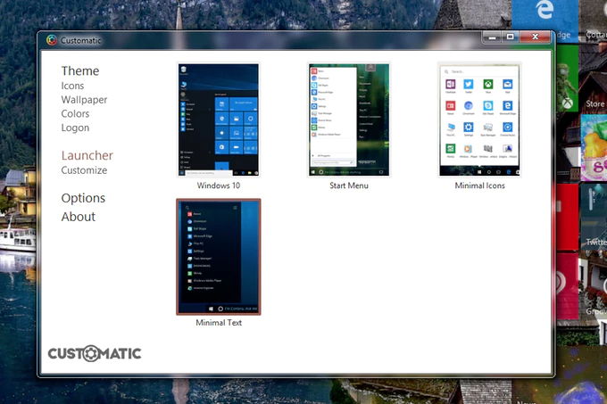607x404 pixels.
Task: Choose the Windows 10 launcher thumbnail
Action: (x=218, y=120)
